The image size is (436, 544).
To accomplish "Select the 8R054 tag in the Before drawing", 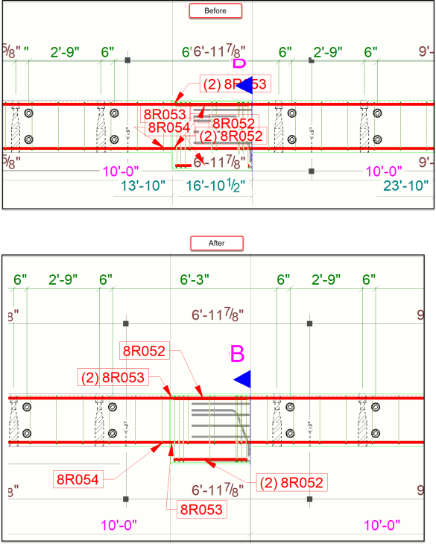I will point(169,127).
